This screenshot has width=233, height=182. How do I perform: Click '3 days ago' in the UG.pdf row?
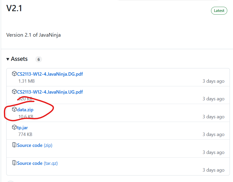pyautogui.click(x=213, y=99)
